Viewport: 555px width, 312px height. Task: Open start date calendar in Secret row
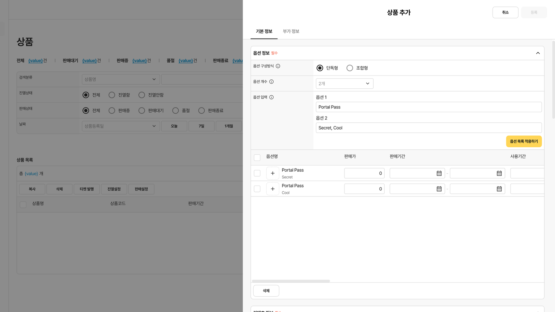439,173
